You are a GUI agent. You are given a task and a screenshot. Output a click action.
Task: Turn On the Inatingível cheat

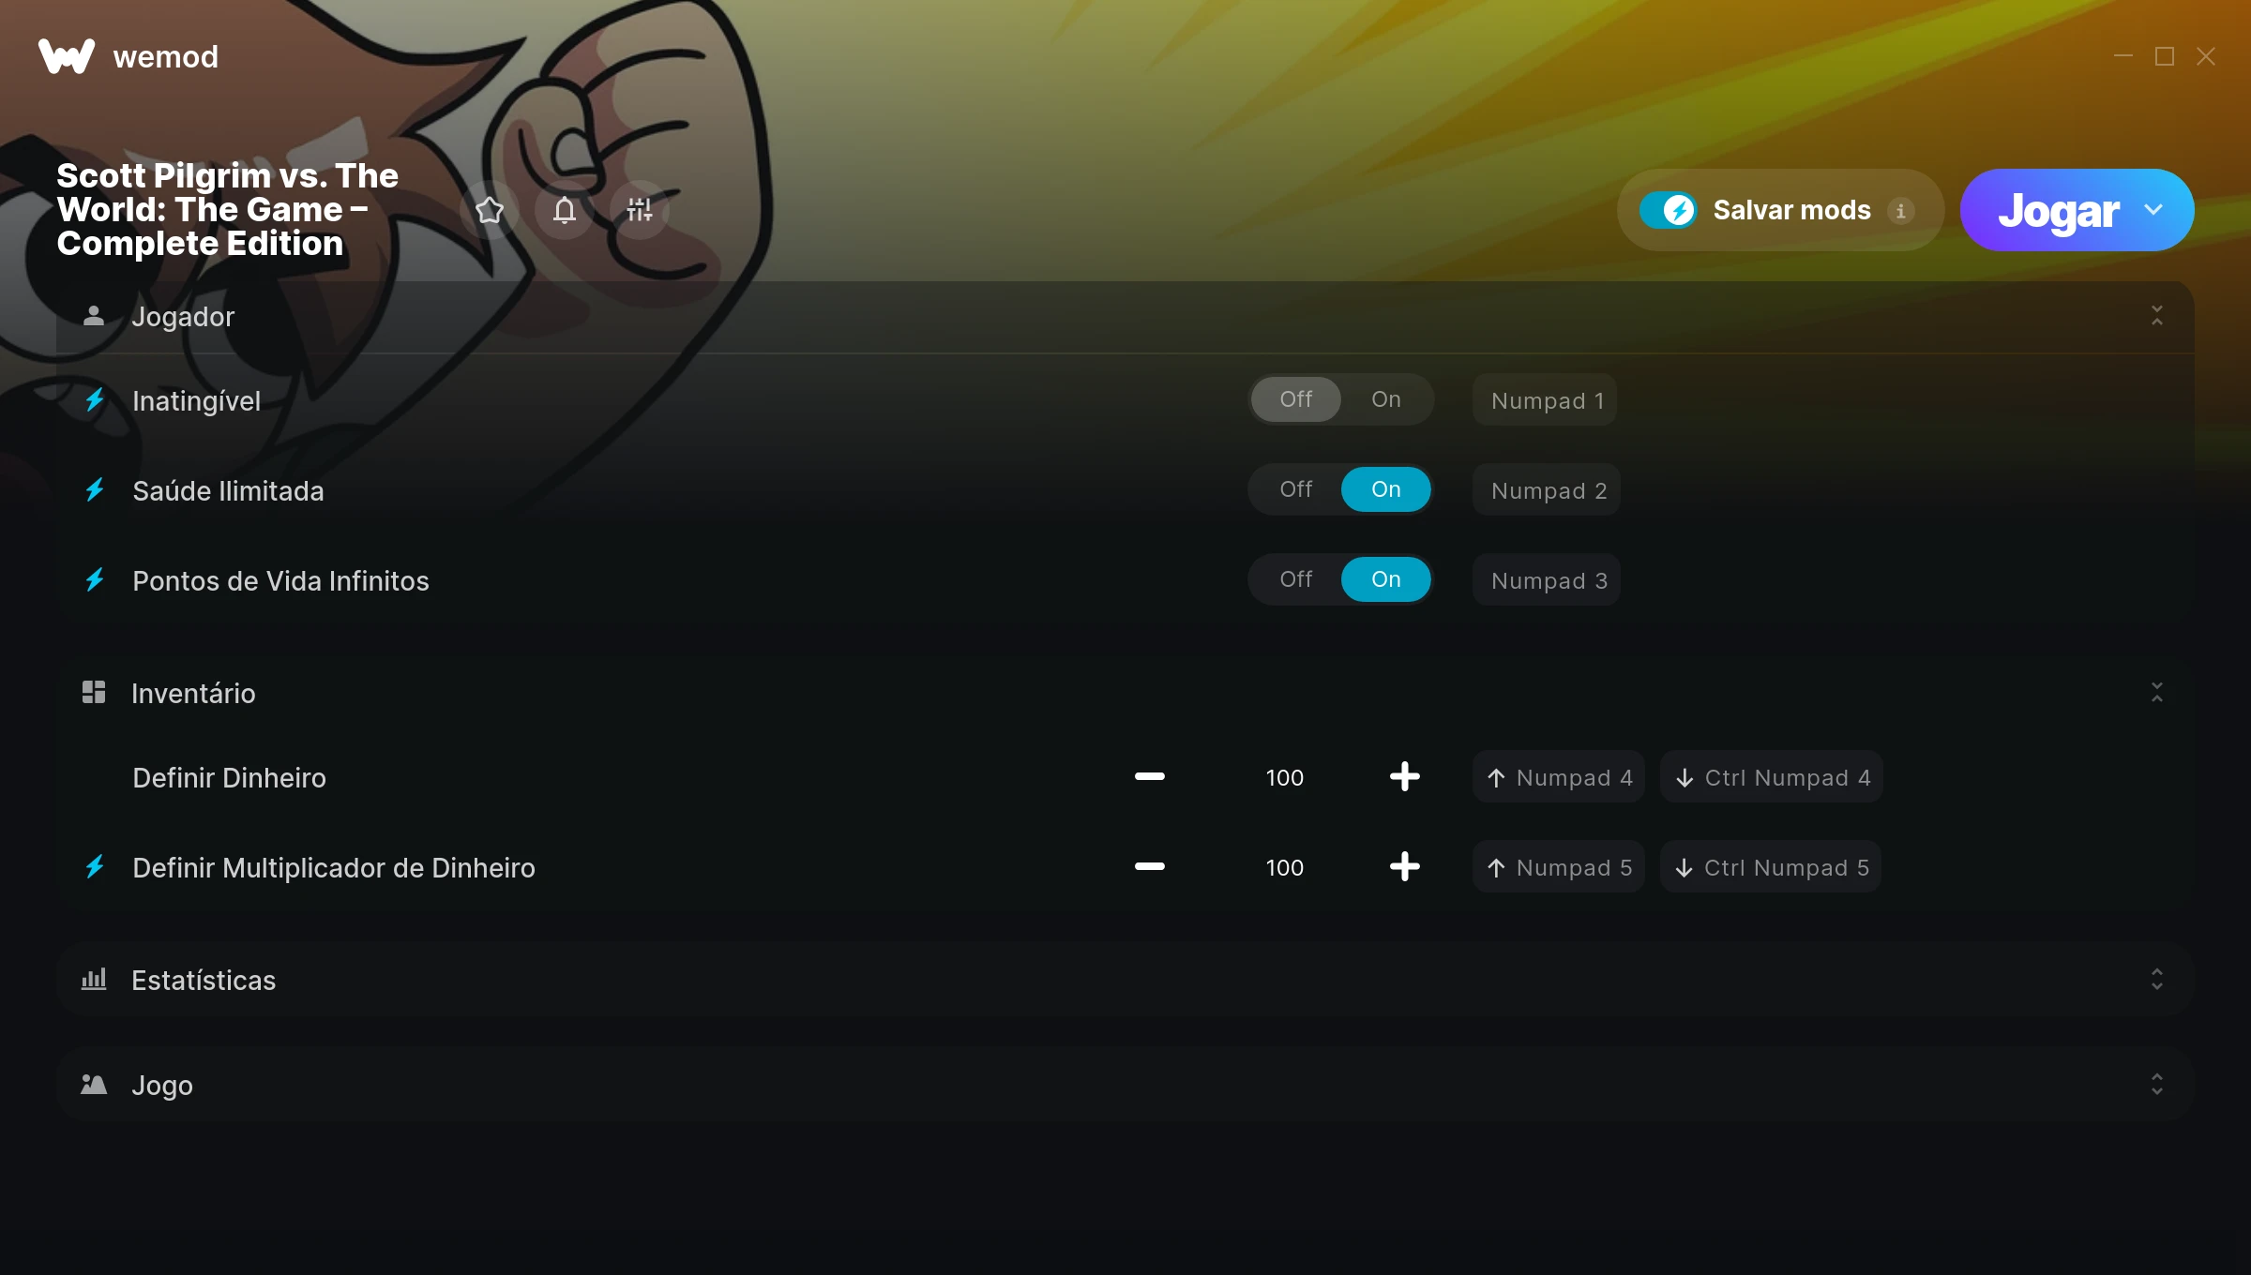1385,399
